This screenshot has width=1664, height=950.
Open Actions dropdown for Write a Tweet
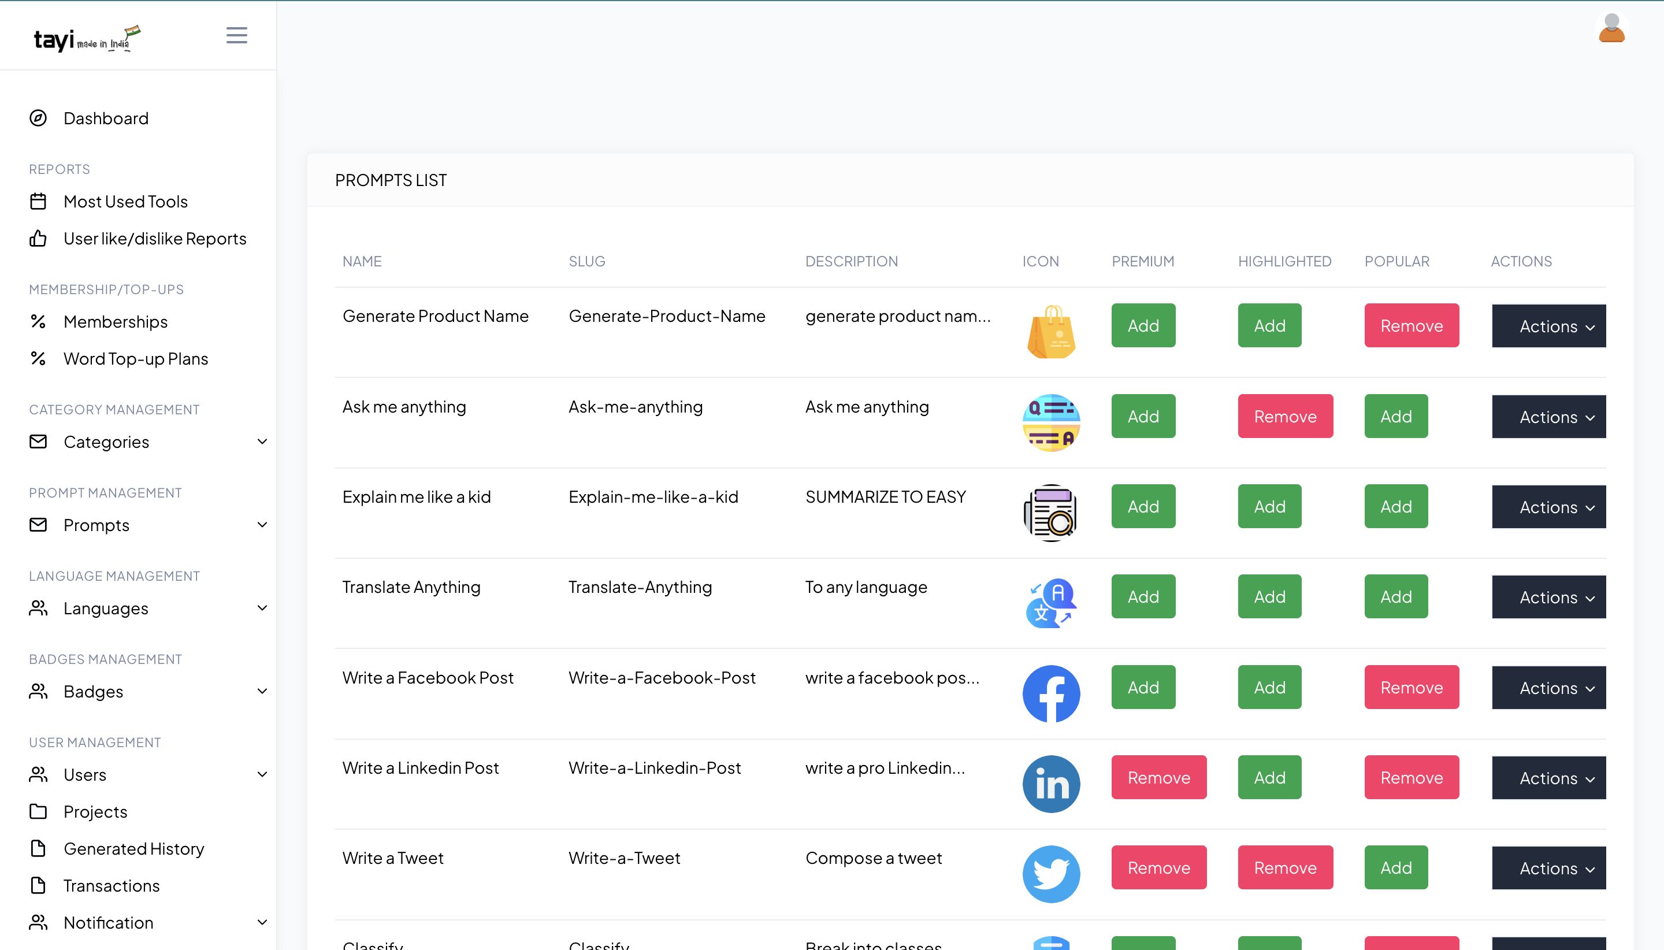tap(1548, 868)
